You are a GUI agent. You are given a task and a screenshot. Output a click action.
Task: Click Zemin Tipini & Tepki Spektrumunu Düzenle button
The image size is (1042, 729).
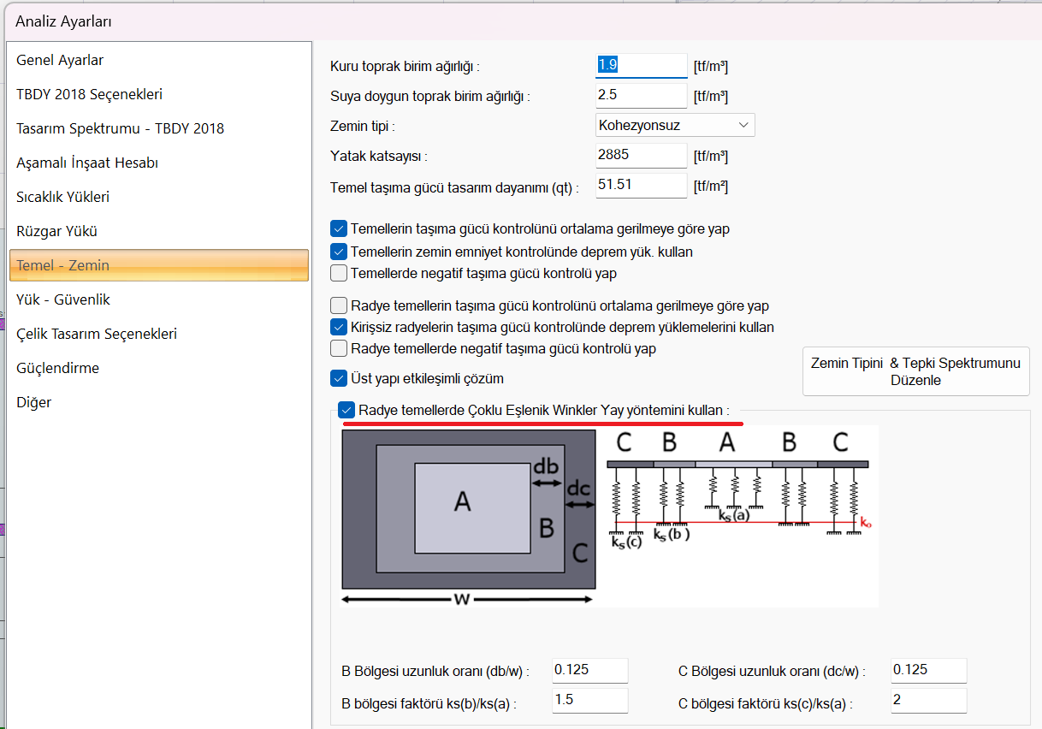[915, 371]
